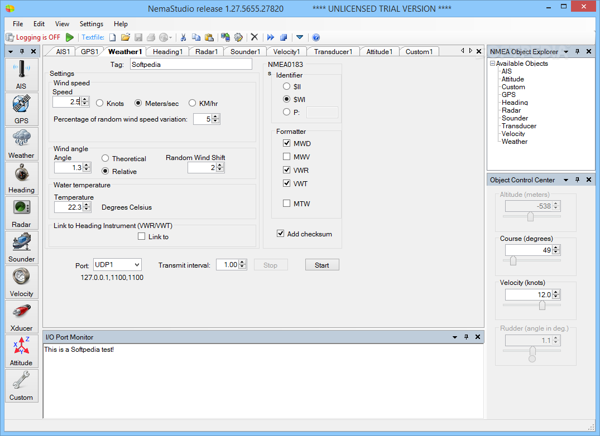
Task: Choose the P: proprietary identifier
Action: click(x=291, y=112)
